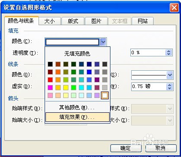Screen dimensions: 181x157
Task: Expand the line style (S) dropdown
Action: pyautogui.click(x=170, y=75)
